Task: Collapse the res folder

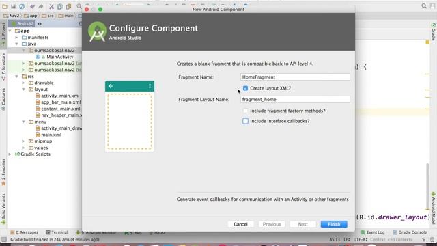Action: pyautogui.click(x=16, y=76)
